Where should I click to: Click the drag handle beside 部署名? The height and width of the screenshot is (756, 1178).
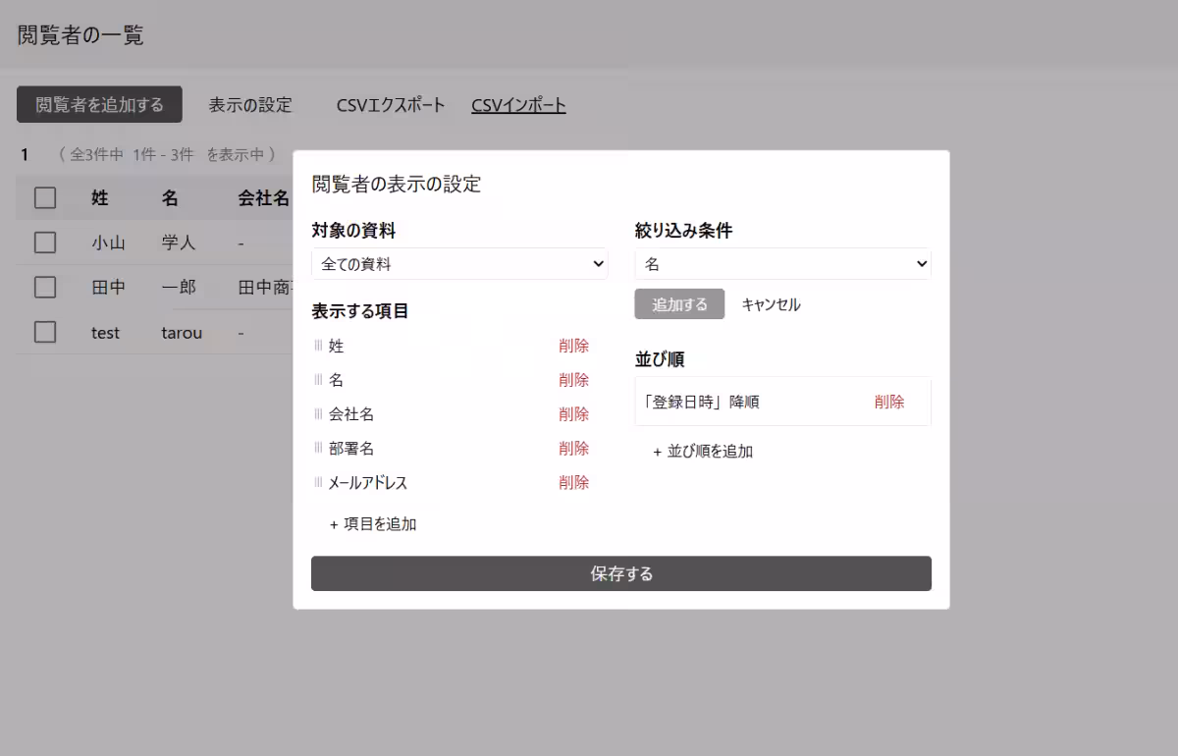click(317, 448)
